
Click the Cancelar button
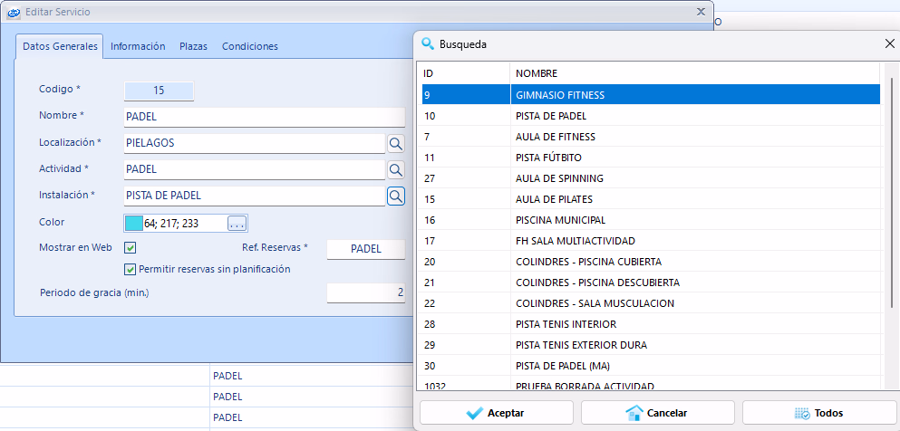click(x=656, y=413)
